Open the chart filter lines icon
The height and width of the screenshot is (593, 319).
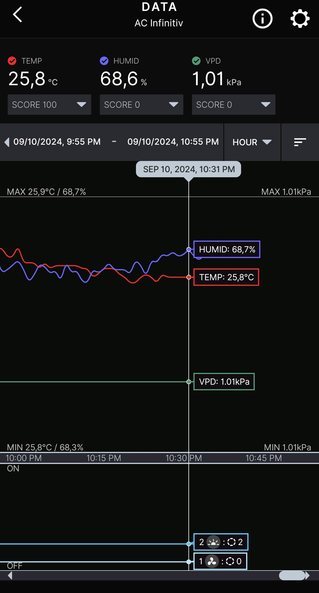300,142
